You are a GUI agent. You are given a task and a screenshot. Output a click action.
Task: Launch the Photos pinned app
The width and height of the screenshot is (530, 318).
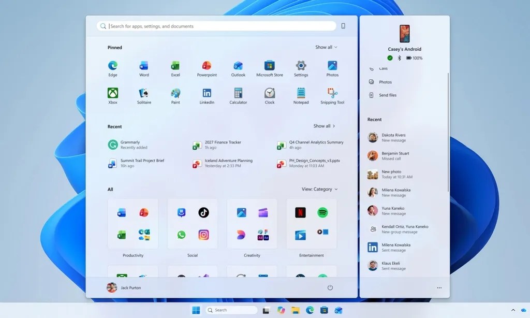(332, 69)
